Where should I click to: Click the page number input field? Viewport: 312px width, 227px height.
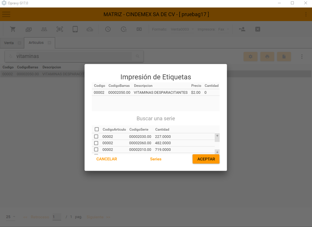[57, 217]
